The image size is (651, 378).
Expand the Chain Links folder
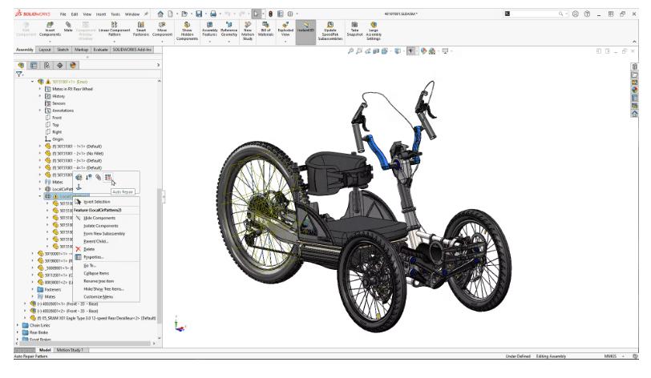tap(18, 325)
